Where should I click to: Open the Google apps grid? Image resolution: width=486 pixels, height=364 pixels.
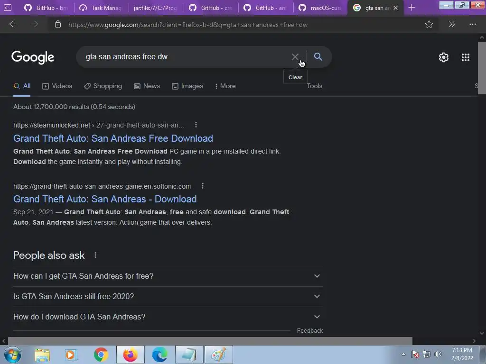[466, 57]
